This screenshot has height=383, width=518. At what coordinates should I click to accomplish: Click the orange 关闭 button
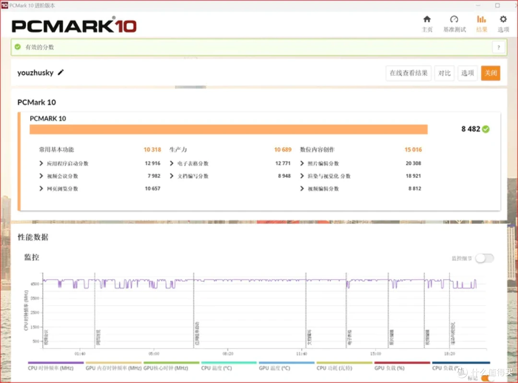[491, 73]
